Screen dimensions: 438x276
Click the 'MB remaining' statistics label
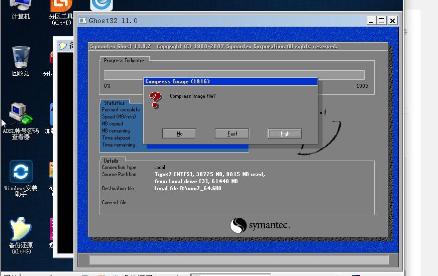[x=116, y=130]
